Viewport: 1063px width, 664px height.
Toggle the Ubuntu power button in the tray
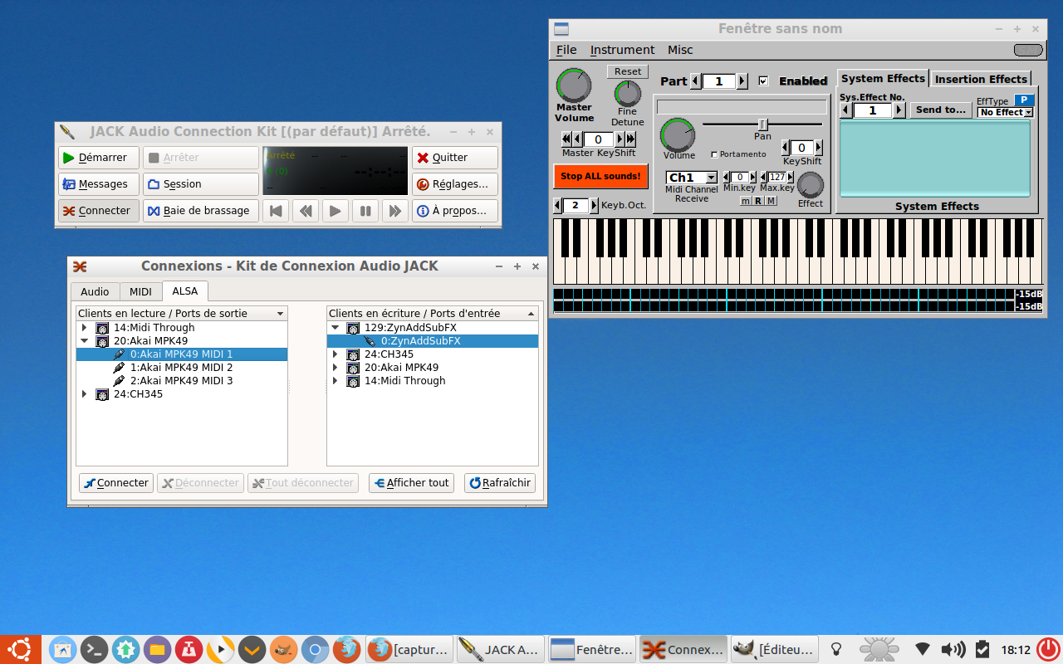point(1048,649)
